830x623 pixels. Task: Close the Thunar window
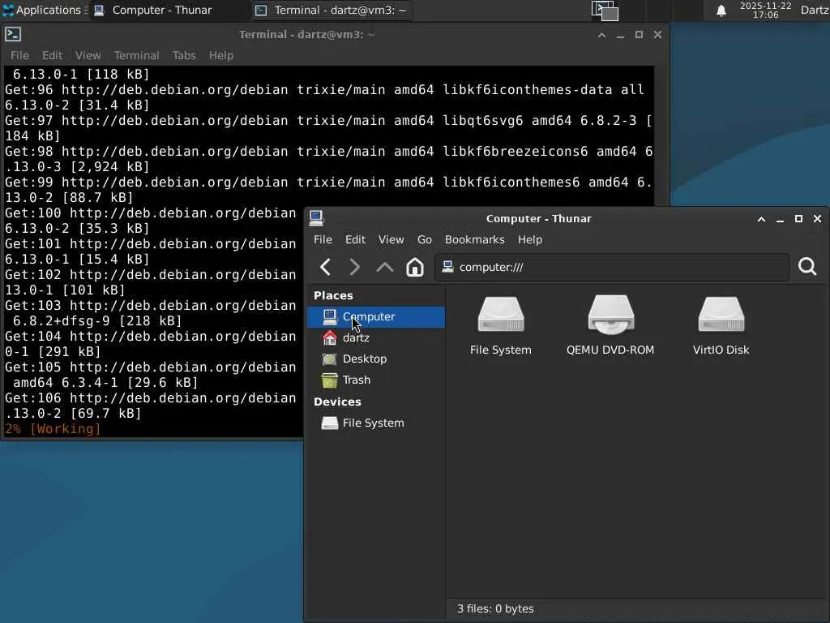pyautogui.click(x=817, y=219)
